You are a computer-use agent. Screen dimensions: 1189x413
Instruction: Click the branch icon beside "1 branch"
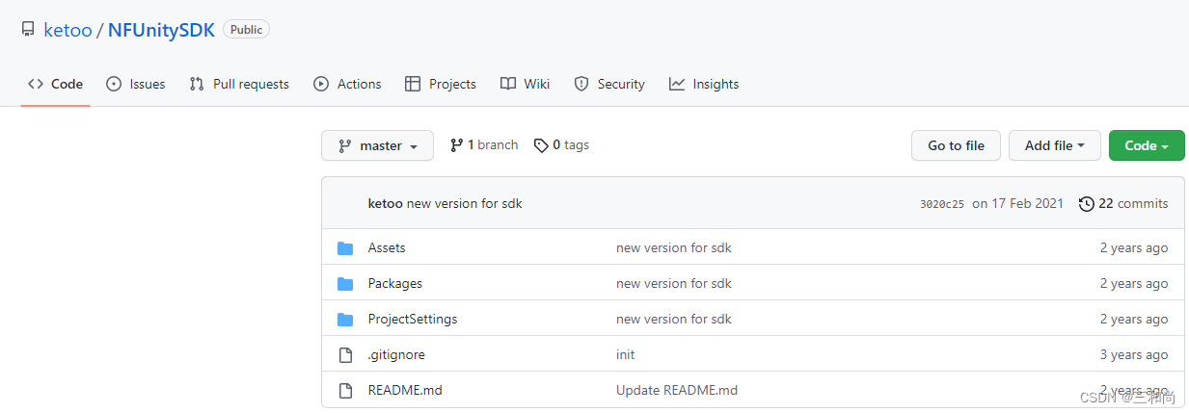pos(456,145)
